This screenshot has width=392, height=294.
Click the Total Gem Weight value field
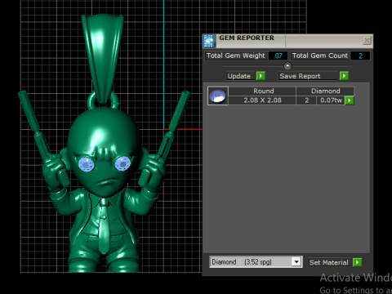point(278,56)
